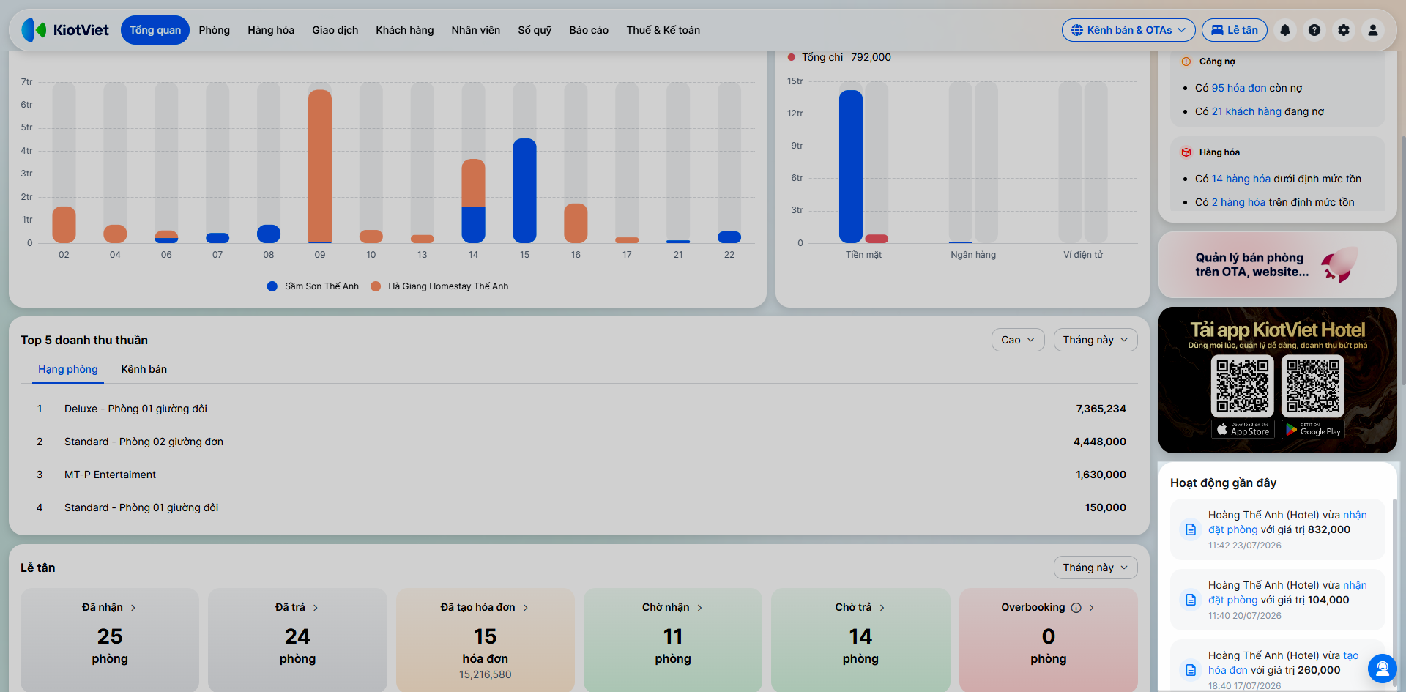Toggle Sầm Sơn Thế Anh legend series

point(313,286)
